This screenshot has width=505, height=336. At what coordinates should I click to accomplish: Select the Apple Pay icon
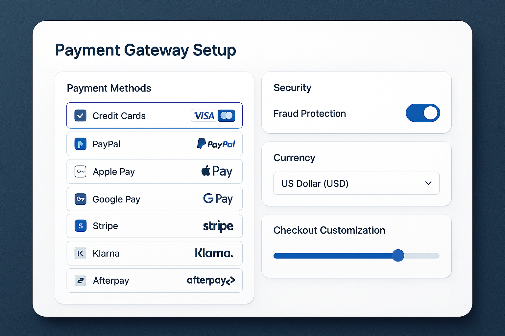(80, 171)
